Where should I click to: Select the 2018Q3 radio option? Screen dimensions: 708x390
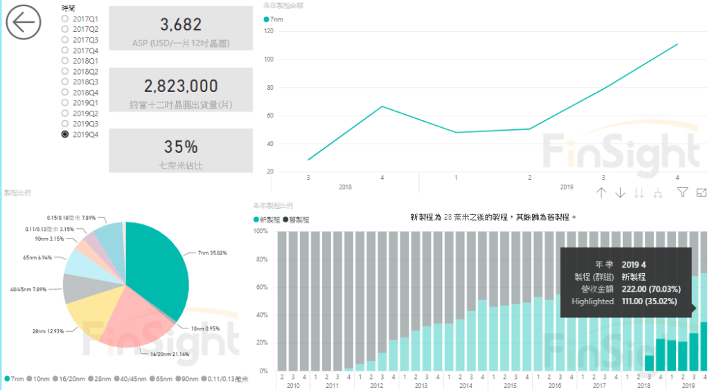pos(65,82)
